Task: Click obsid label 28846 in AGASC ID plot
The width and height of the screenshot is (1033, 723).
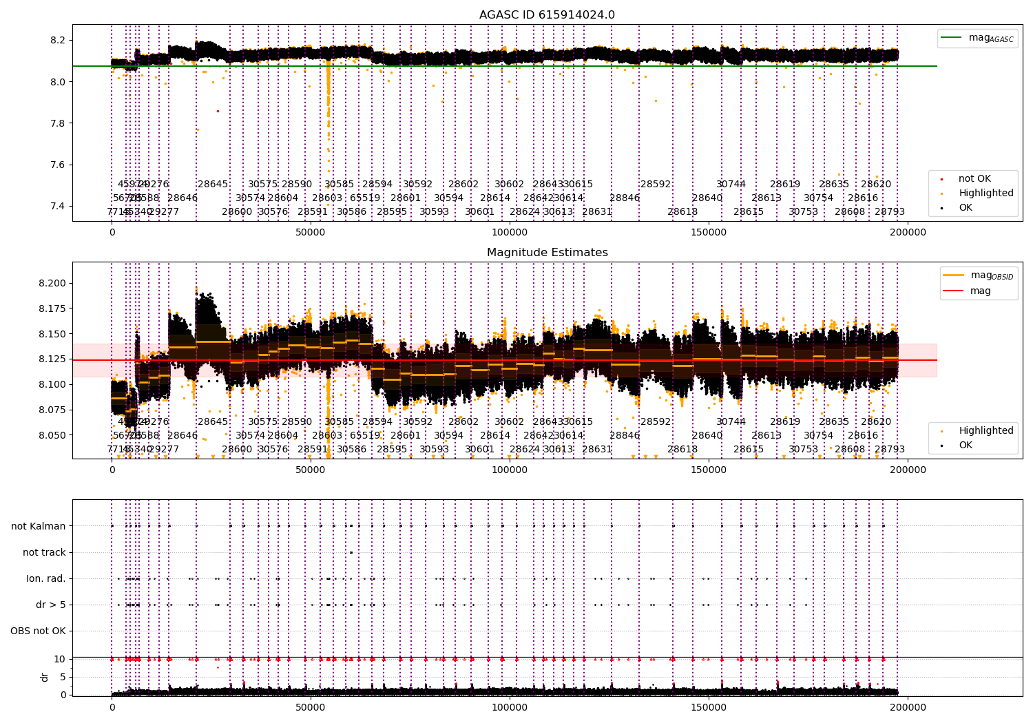Action: point(625,198)
